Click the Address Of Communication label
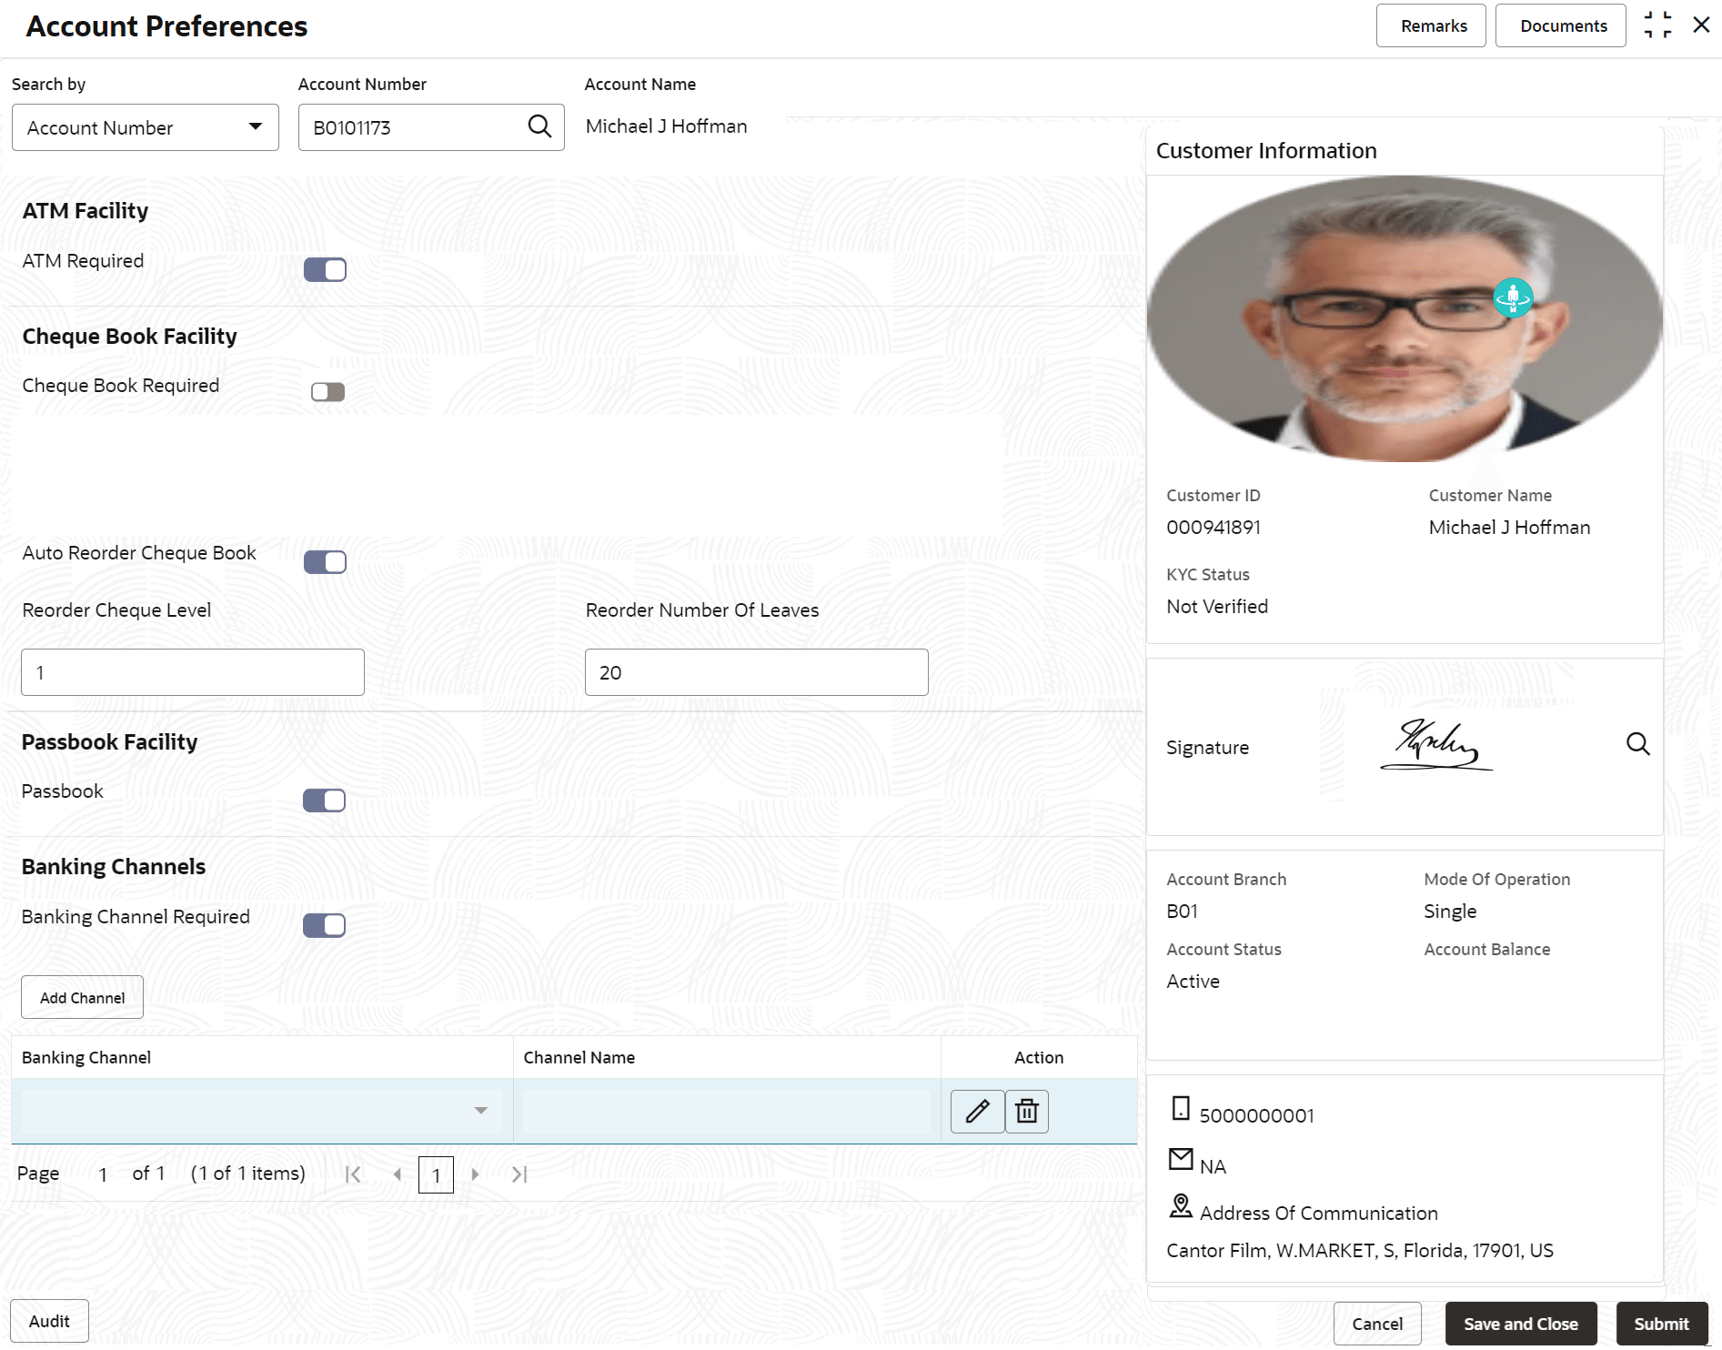1722x1350 pixels. (1319, 1214)
